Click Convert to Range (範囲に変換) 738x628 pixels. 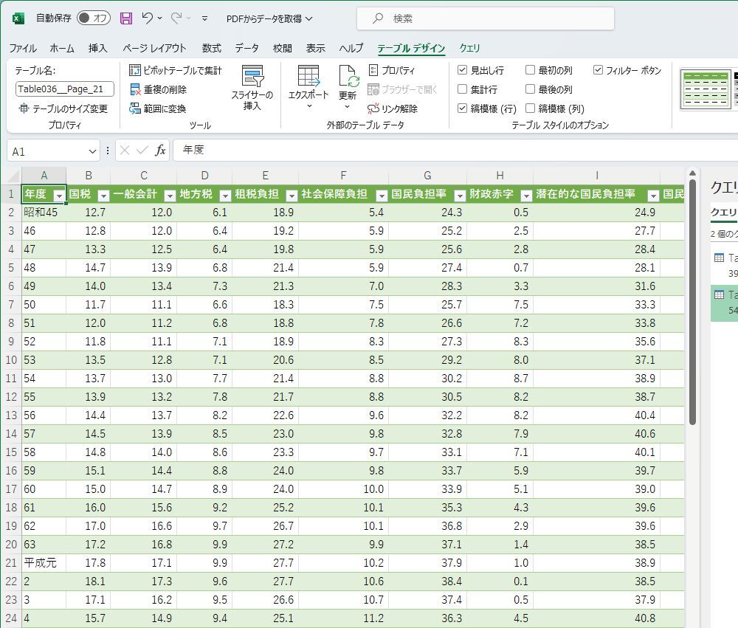tap(158, 108)
